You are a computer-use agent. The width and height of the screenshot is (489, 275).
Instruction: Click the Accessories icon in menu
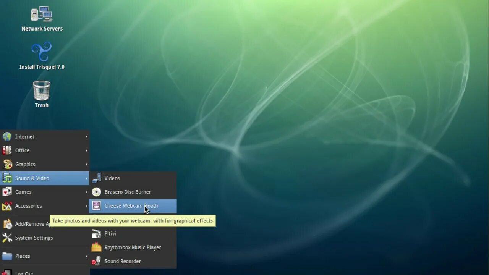click(7, 206)
